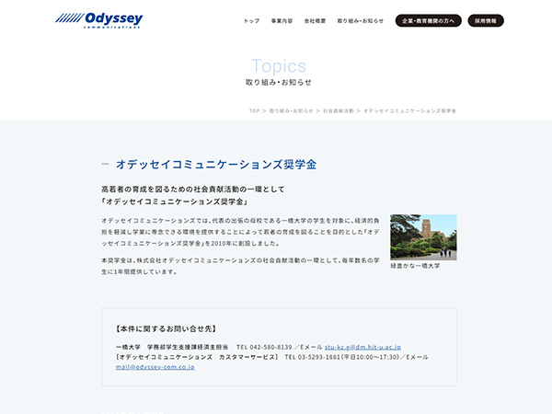Click the 【本件に関するお問い合せ先】 contact heading
Screen dimensions: 552x414
pos(161,328)
